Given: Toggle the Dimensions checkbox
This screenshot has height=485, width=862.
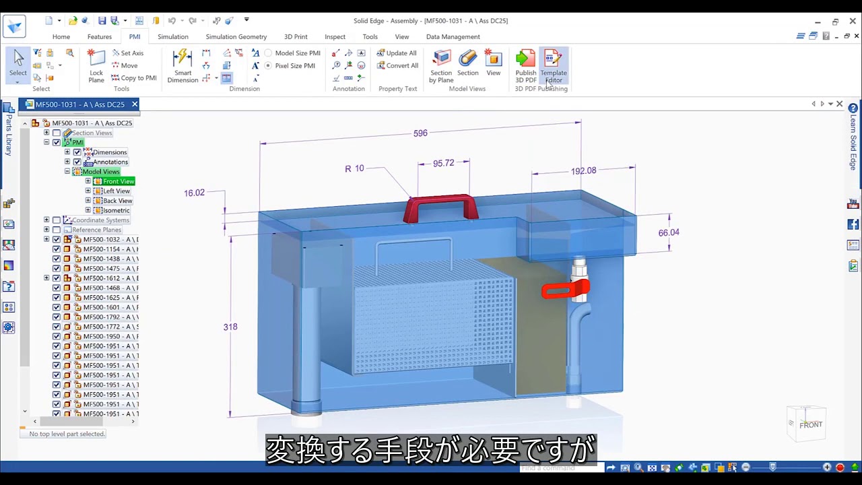Looking at the screenshot, I should click(x=77, y=152).
